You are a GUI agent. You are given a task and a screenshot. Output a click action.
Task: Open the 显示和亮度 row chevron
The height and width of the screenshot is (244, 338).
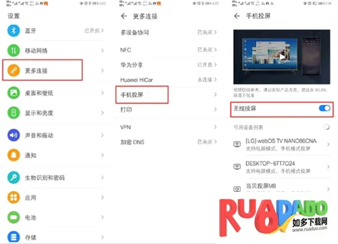pos(102,113)
